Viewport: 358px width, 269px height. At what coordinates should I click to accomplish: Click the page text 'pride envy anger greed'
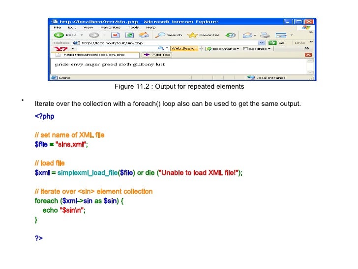click(86, 64)
